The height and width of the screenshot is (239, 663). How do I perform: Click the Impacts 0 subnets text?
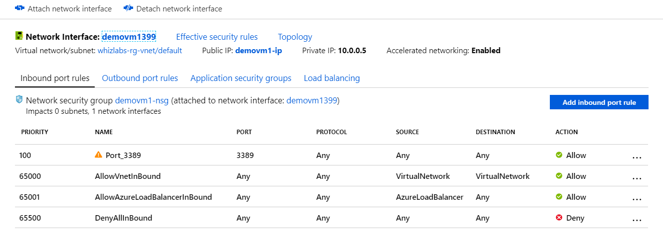(58, 111)
